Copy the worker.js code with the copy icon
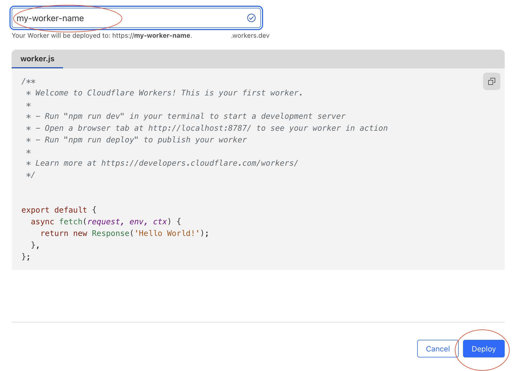 (491, 81)
